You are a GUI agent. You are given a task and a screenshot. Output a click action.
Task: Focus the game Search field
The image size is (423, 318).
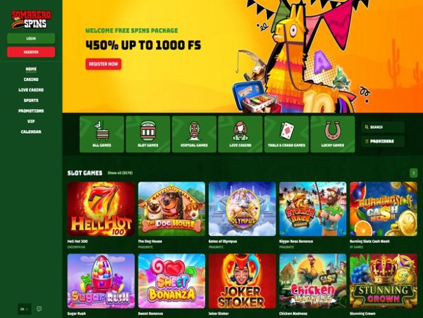pos(382,127)
